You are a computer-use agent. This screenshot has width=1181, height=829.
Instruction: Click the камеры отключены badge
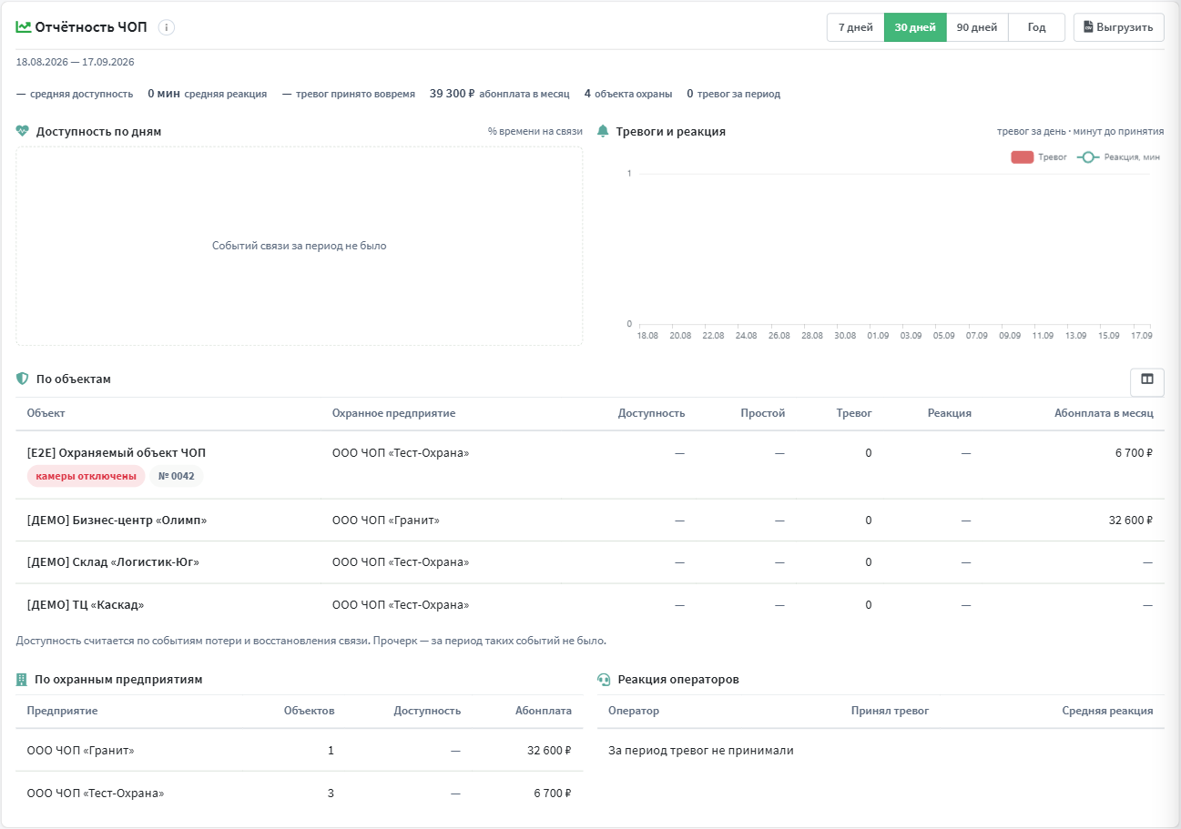pos(87,476)
